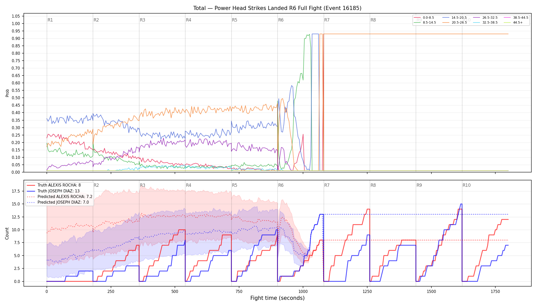This screenshot has width=537, height=307.
Task: Click the 7.5 tick on the Count axis
Action: [17, 243]
